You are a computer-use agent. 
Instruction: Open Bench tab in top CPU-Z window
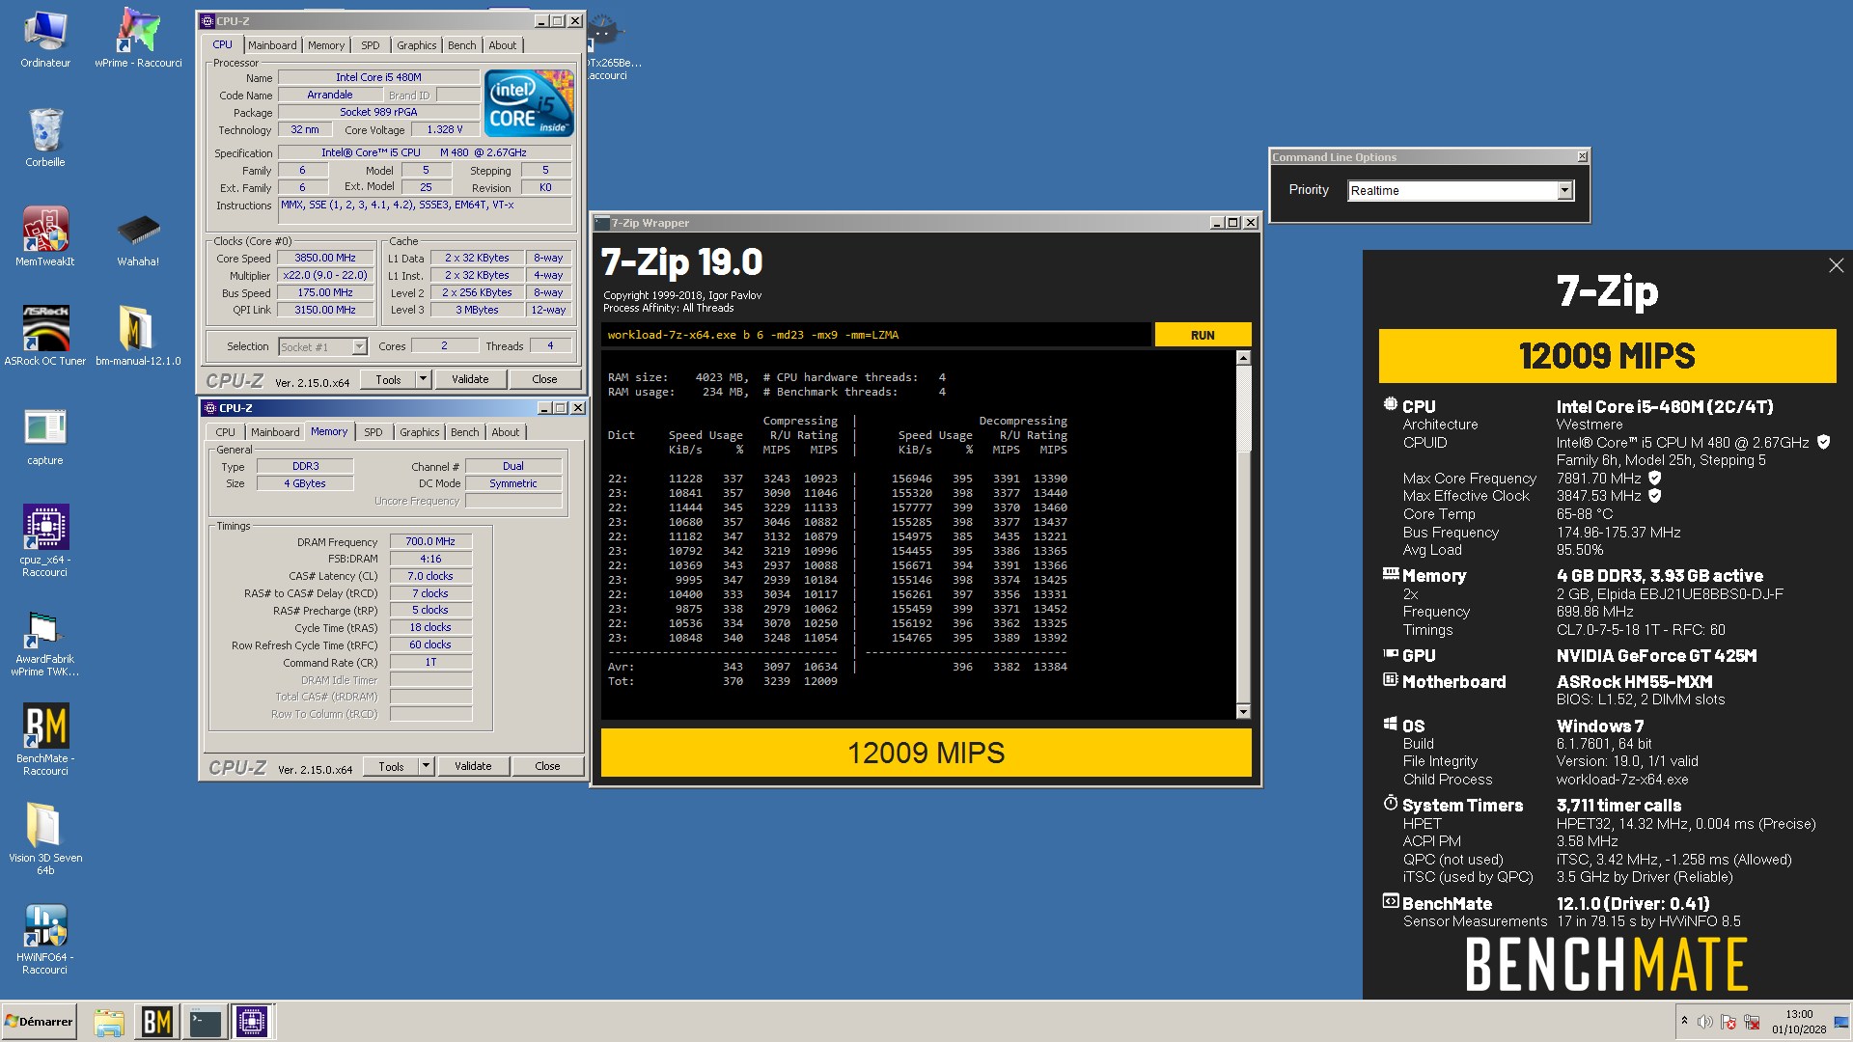coord(462,45)
